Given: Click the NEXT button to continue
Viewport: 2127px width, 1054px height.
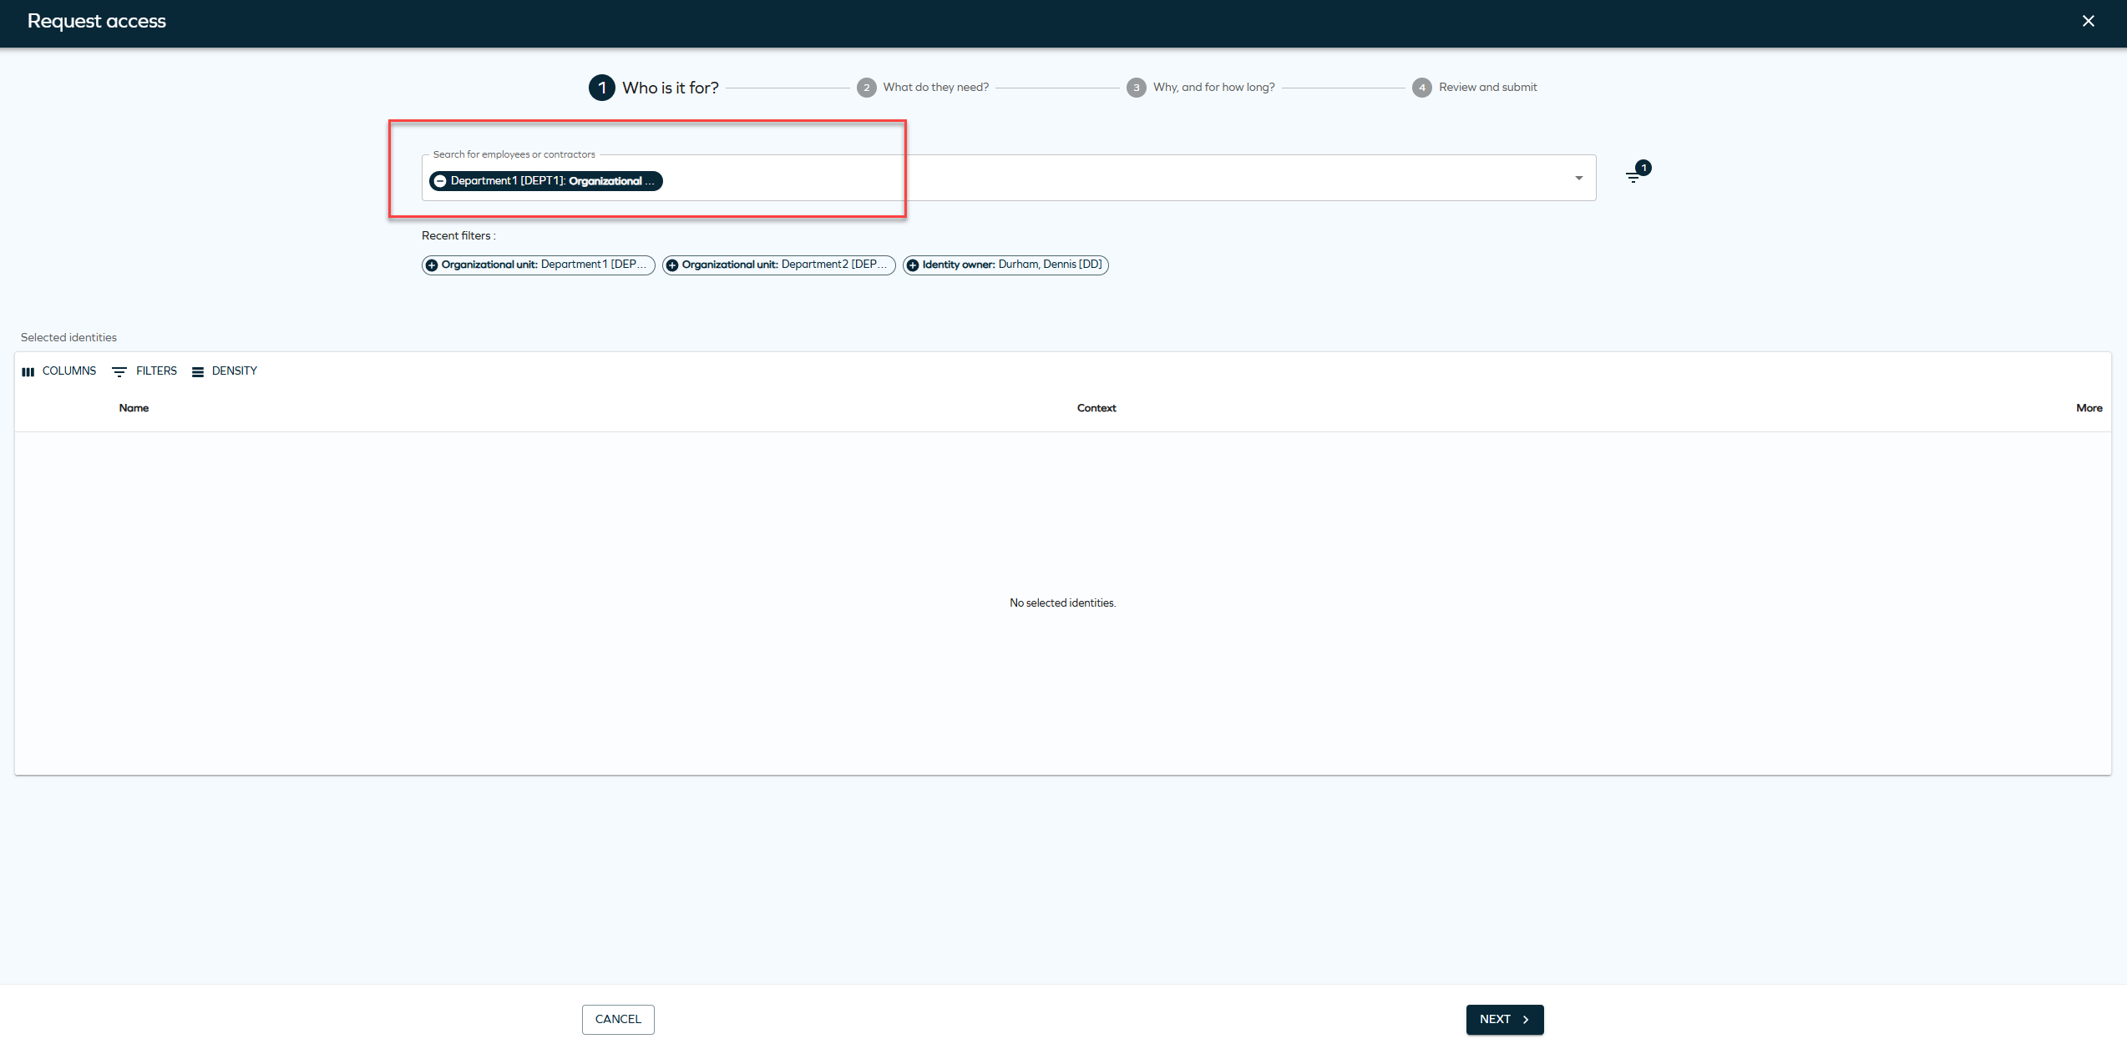Looking at the screenshot, I should click(x=1503, y=1019).
